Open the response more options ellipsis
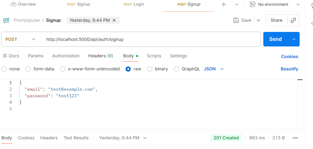This screenshot has width=313, height=149. click(x=295, y=138)
